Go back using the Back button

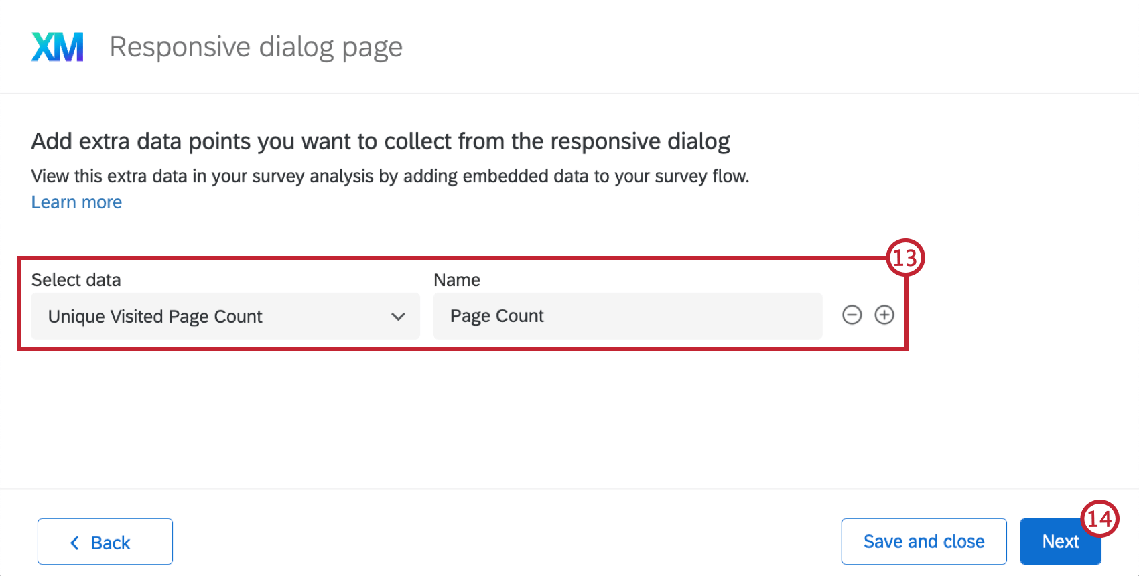point(105,541)
